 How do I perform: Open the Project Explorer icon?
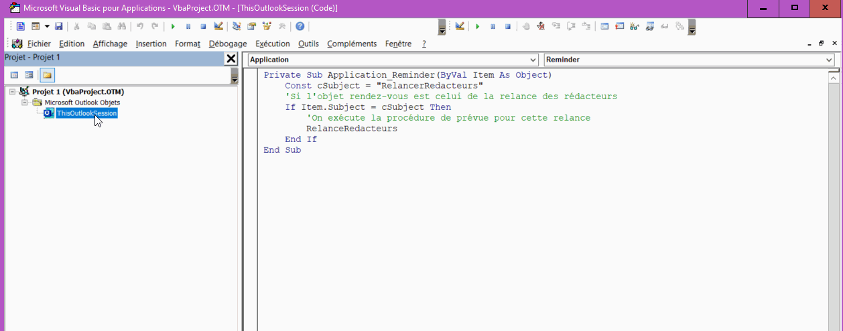click(x=237, y=26)
